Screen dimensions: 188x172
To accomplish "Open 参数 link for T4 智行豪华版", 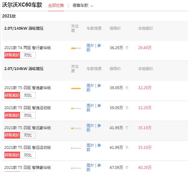I will (x=99, y=46).
